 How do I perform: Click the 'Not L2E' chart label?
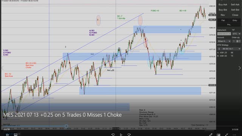[111, 70]
